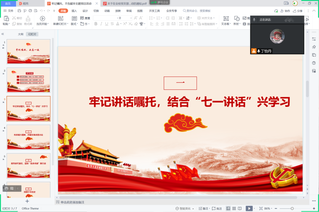The height and width of the screenshot is (212, 319).
Task: Select slide 5 thumbnail
Action: click(28, 165)
